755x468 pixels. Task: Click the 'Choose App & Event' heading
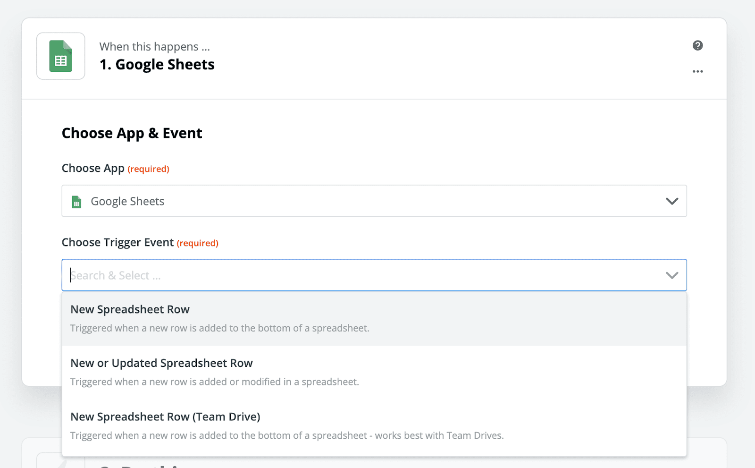point(132,133)
